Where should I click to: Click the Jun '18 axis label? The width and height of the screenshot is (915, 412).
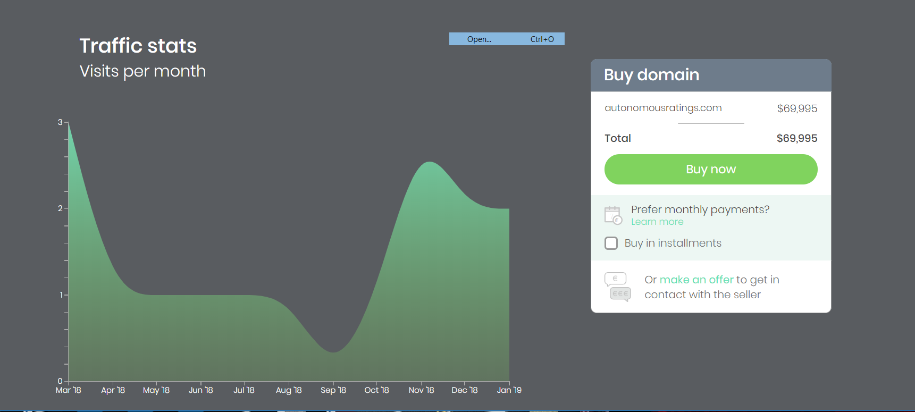coord(201,390)
